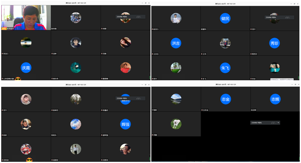The height and width of the screenshot is (163, 301).
Task: Select the blue 健民 participant avatar
Action: pyautogui.click(x=225, y=18)
